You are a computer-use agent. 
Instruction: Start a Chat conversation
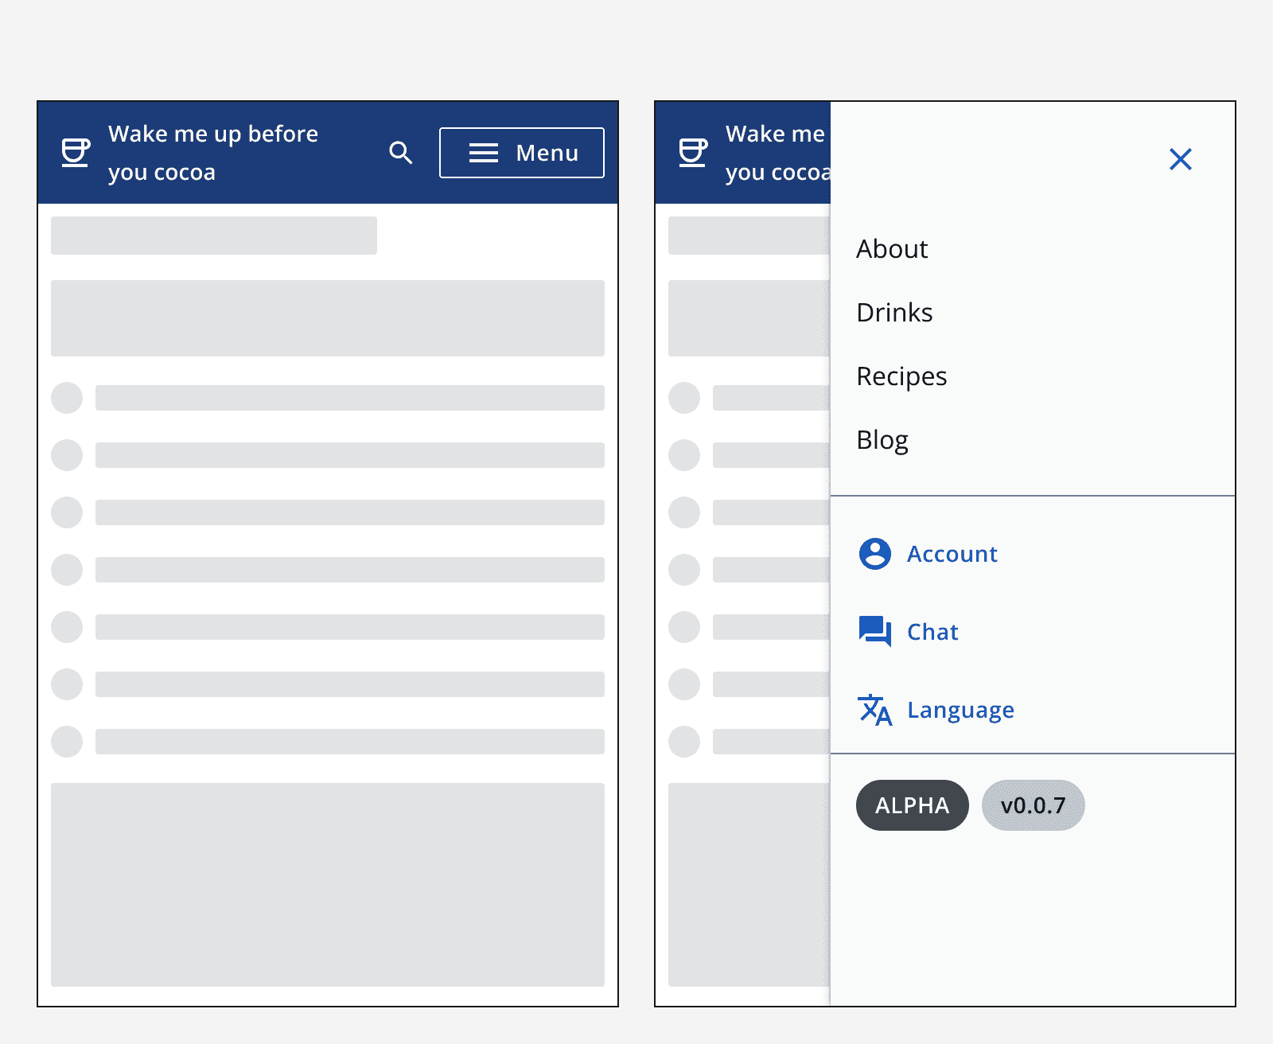pos(932,632)
